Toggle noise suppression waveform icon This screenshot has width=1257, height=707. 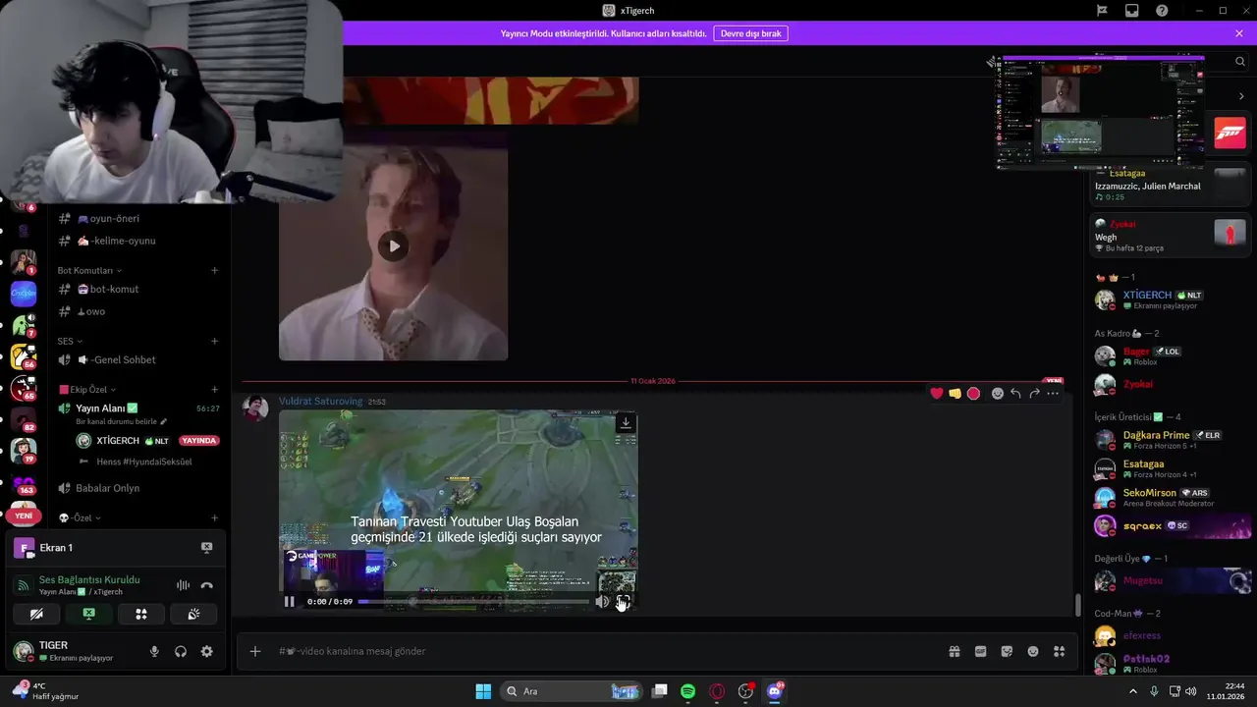(x=183, y=585)
